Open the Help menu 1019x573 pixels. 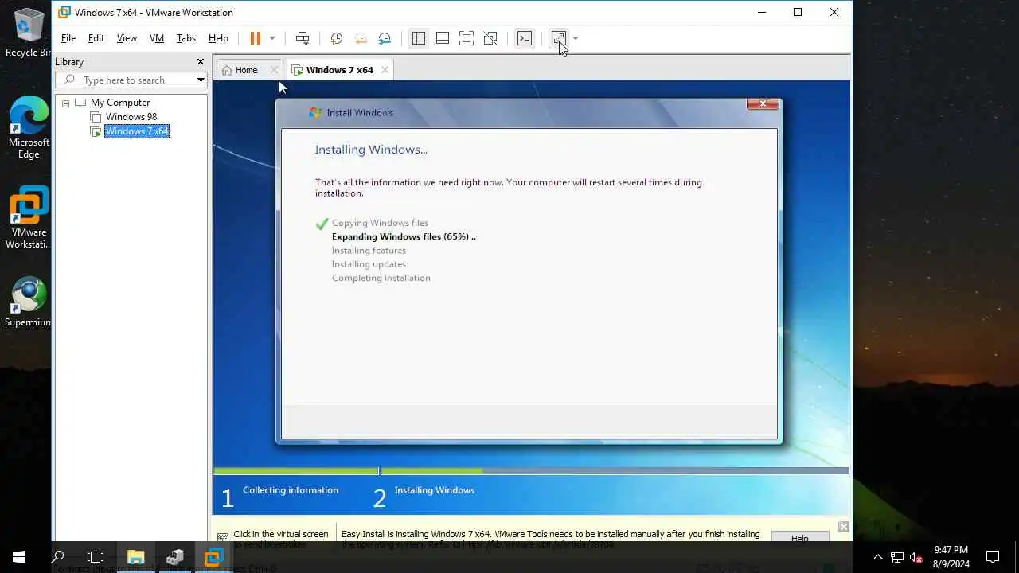click(x=218, y=38)
